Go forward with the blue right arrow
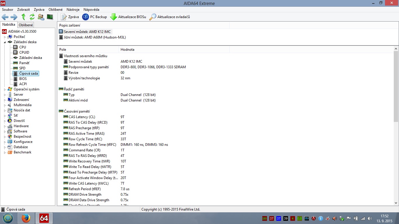 pos(14,17)
